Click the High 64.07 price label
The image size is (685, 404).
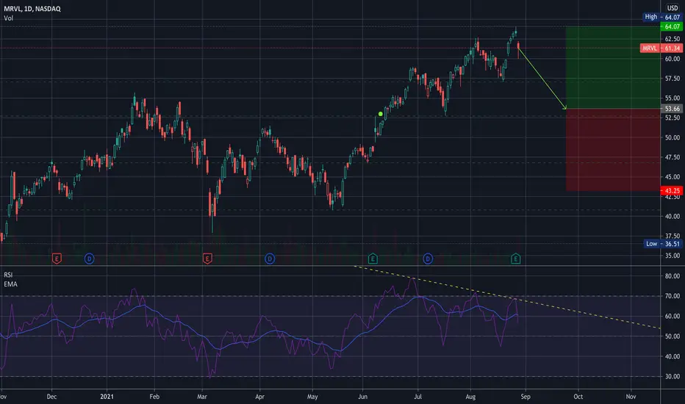click(661, 17)
